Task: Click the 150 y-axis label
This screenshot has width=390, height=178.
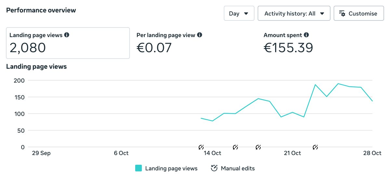Action: pos(19,97)
